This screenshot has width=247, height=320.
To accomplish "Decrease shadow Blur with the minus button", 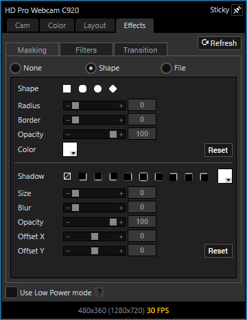I will 68,208.
